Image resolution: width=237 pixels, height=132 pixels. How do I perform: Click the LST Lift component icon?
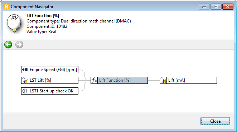point(25,80)
